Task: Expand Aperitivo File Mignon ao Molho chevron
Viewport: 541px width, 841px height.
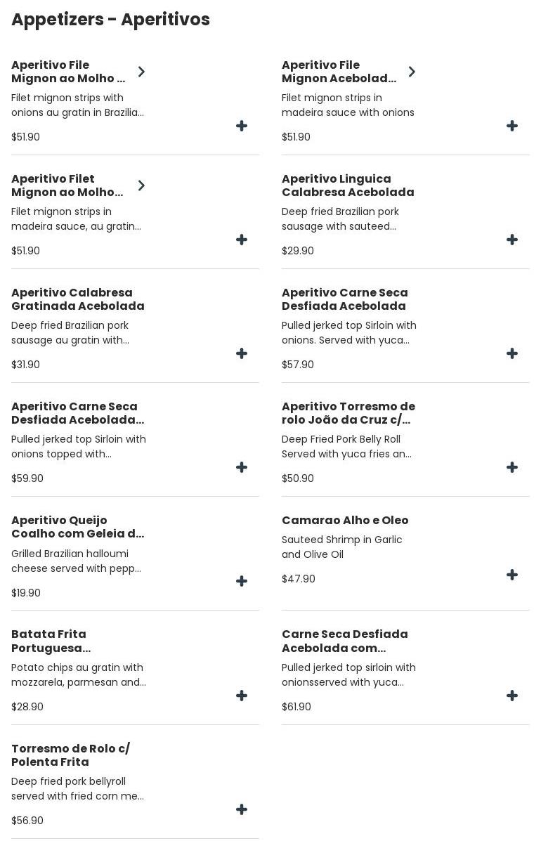Action: 141,72
